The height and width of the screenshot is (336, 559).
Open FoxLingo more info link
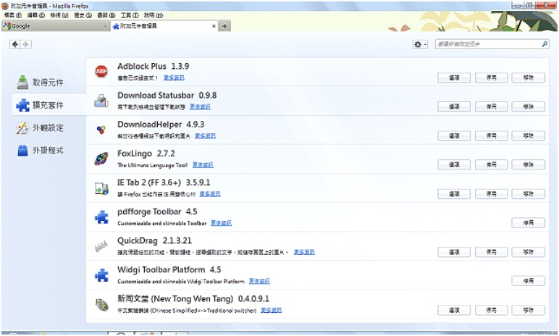[203, 165]
